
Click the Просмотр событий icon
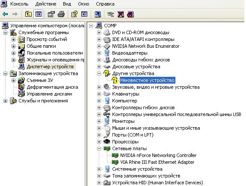pyautogui.click(x=21, y=39)
